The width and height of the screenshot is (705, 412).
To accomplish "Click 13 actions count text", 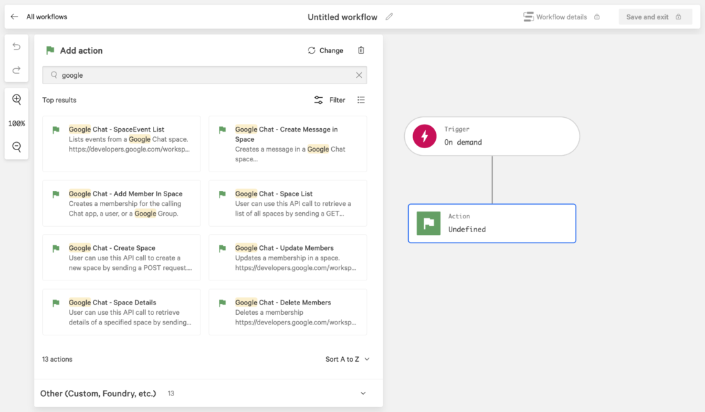I will pos(57,359).
